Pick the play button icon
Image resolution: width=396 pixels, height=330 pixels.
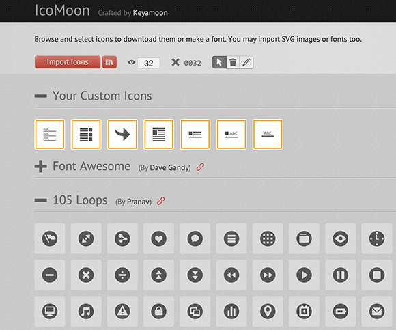(304, 275)
